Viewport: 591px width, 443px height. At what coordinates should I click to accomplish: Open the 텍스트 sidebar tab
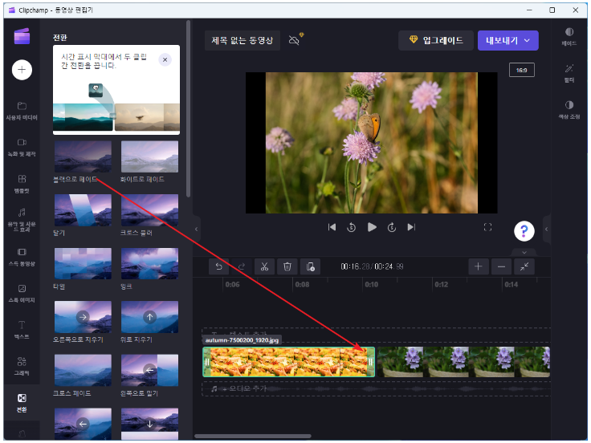point(22,330)
